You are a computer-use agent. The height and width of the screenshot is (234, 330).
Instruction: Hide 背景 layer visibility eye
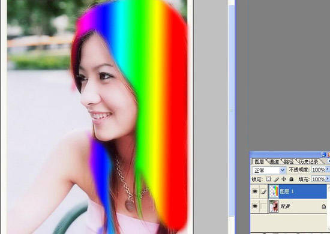pyautogui.click(x=255, y=206)
